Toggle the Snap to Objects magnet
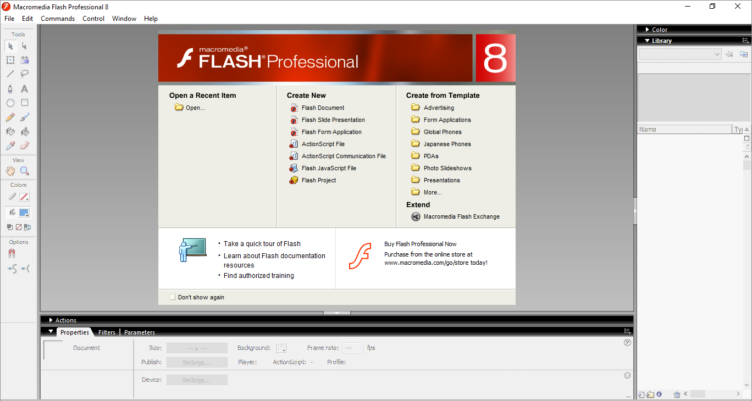This screenshot has height=401, width=752. [12, 253]
